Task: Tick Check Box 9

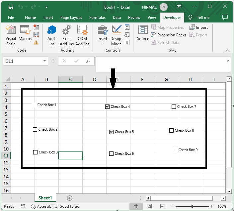Action: [175, 150]
